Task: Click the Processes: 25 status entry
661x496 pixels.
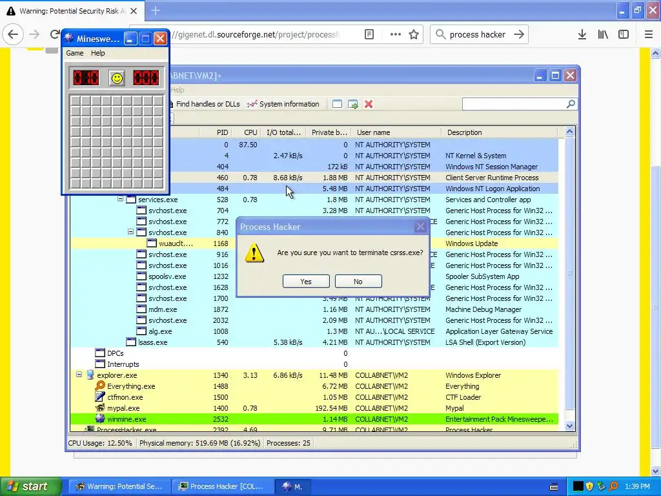Action: pos(289,443)
